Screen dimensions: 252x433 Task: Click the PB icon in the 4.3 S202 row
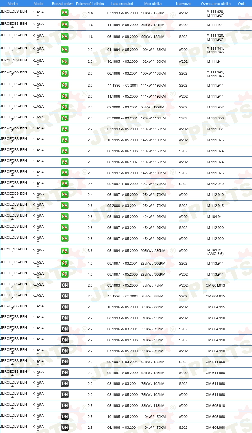(x=65, y=263)
